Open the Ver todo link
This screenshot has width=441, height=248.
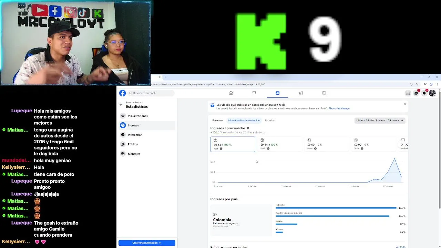click(x=400, y=247)
